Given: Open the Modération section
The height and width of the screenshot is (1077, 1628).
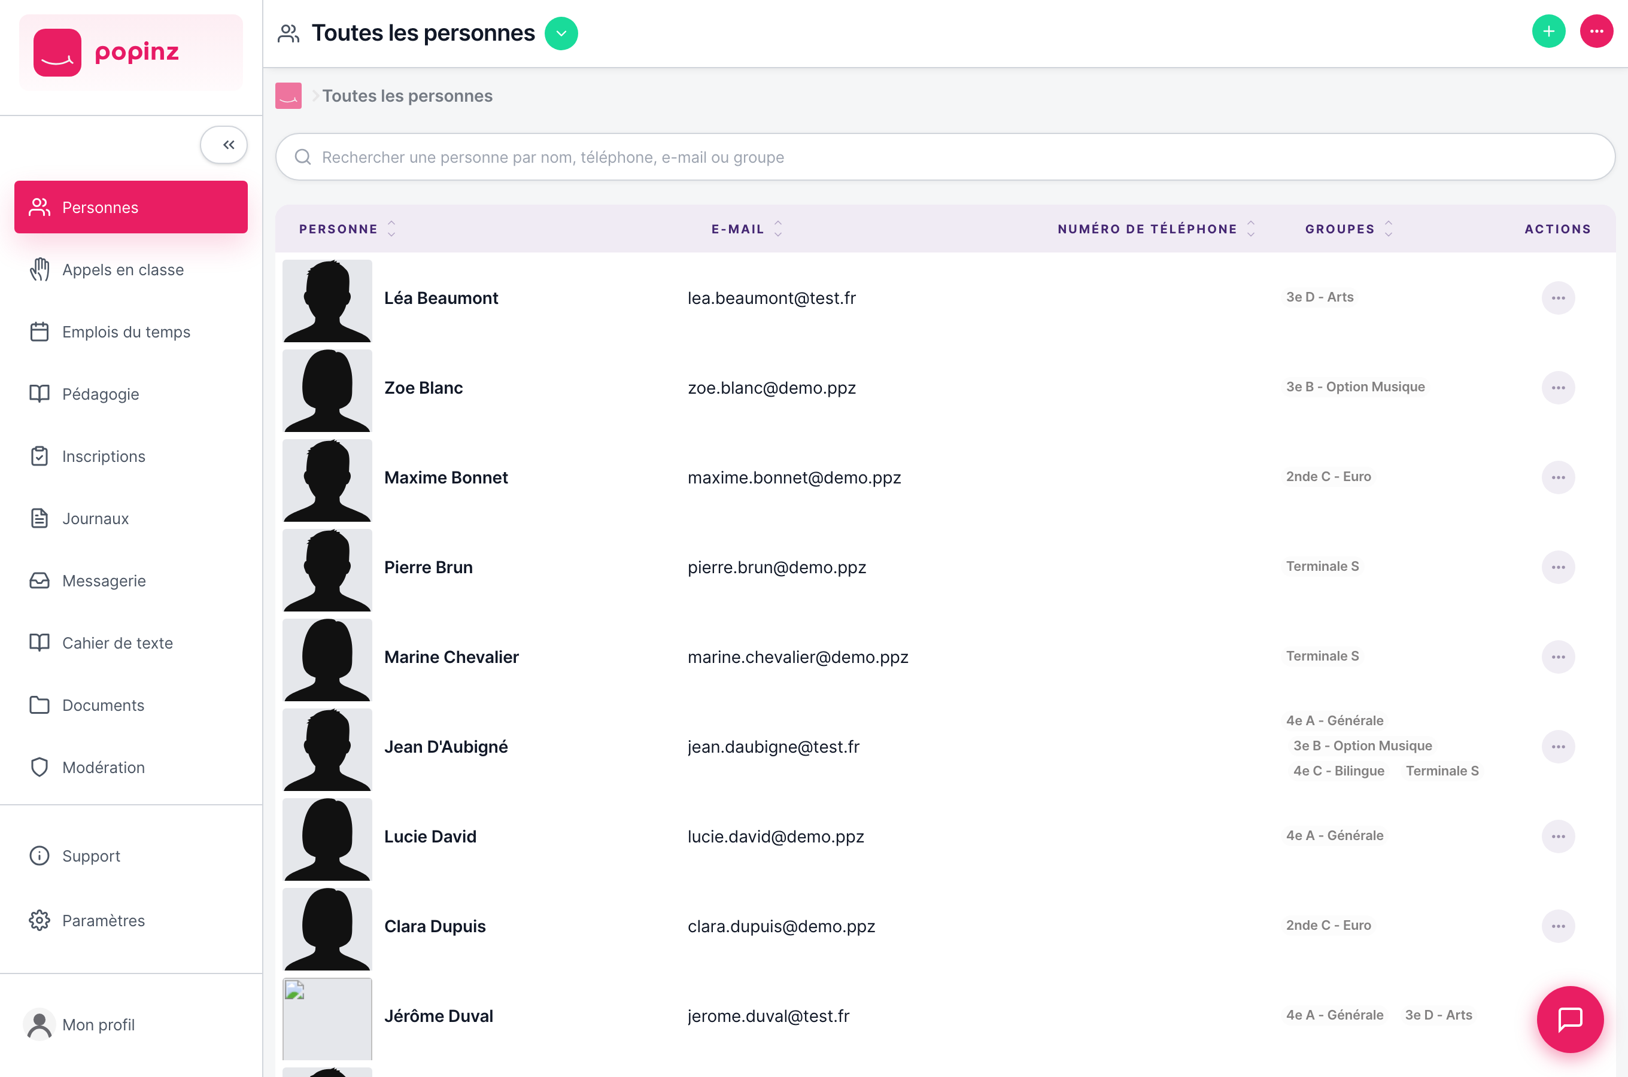Looking at the screenshot, I should [x=131, y=768].
